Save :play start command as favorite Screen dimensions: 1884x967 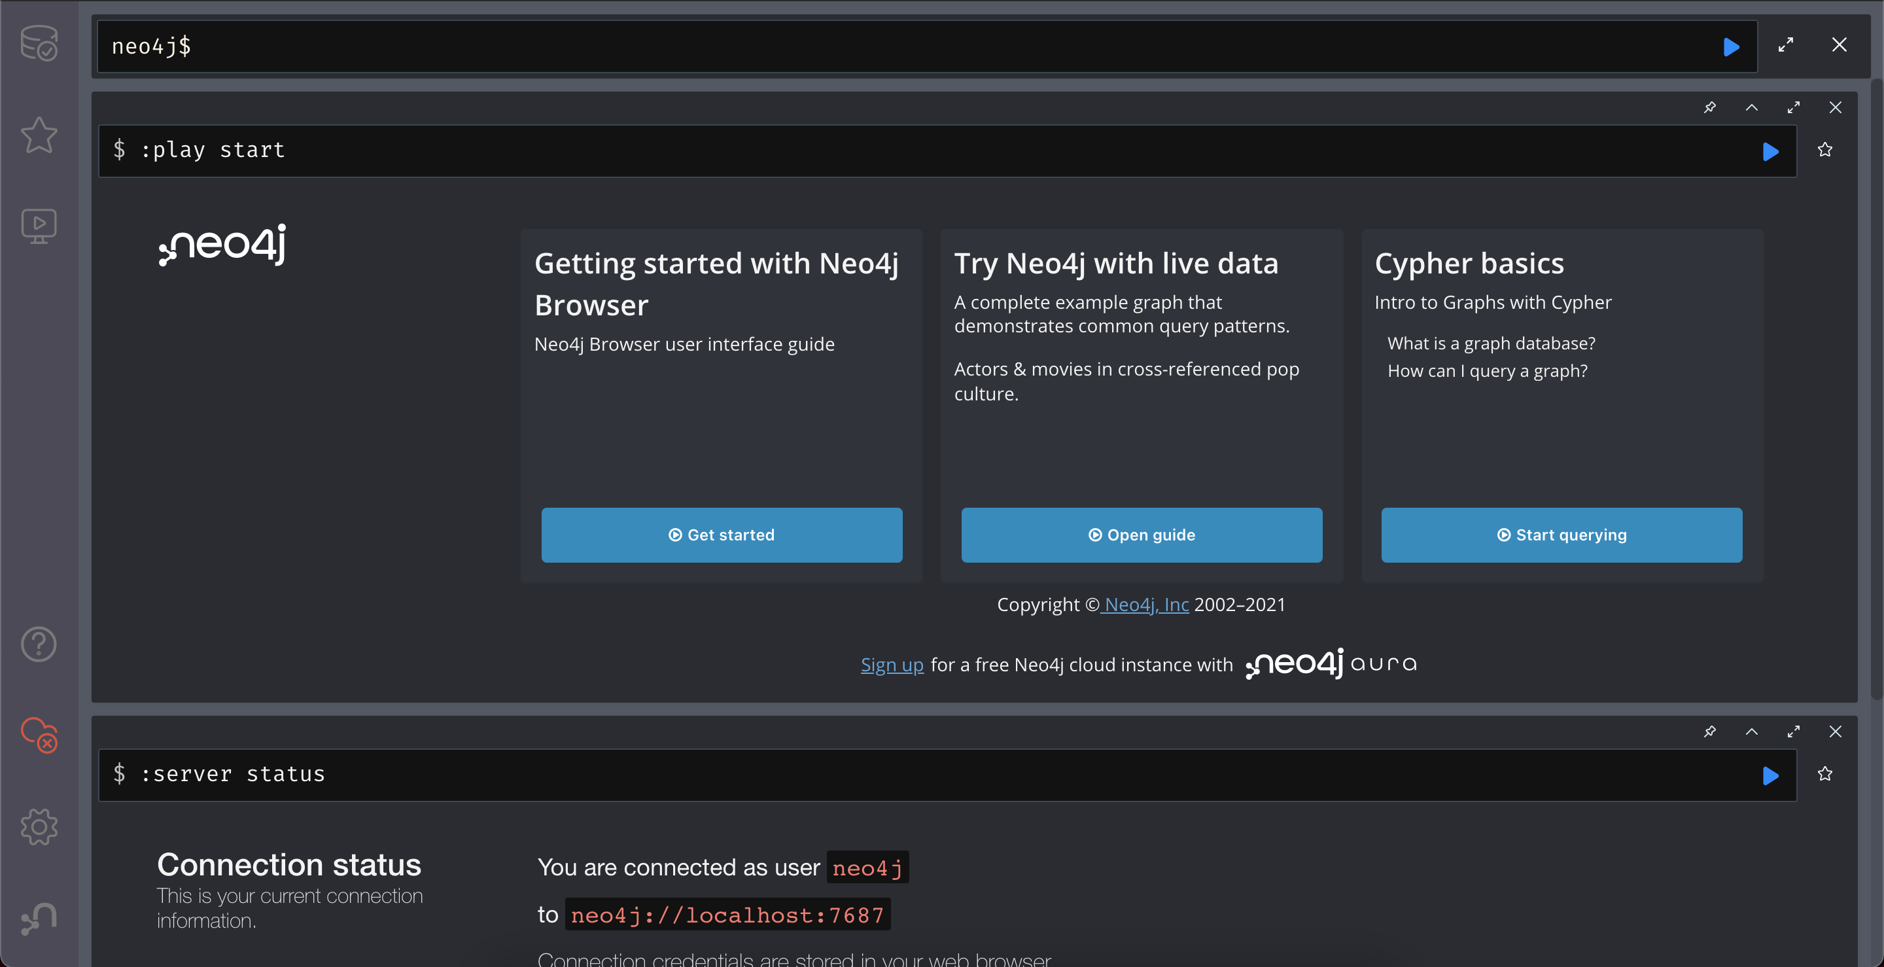(1824, 150)
